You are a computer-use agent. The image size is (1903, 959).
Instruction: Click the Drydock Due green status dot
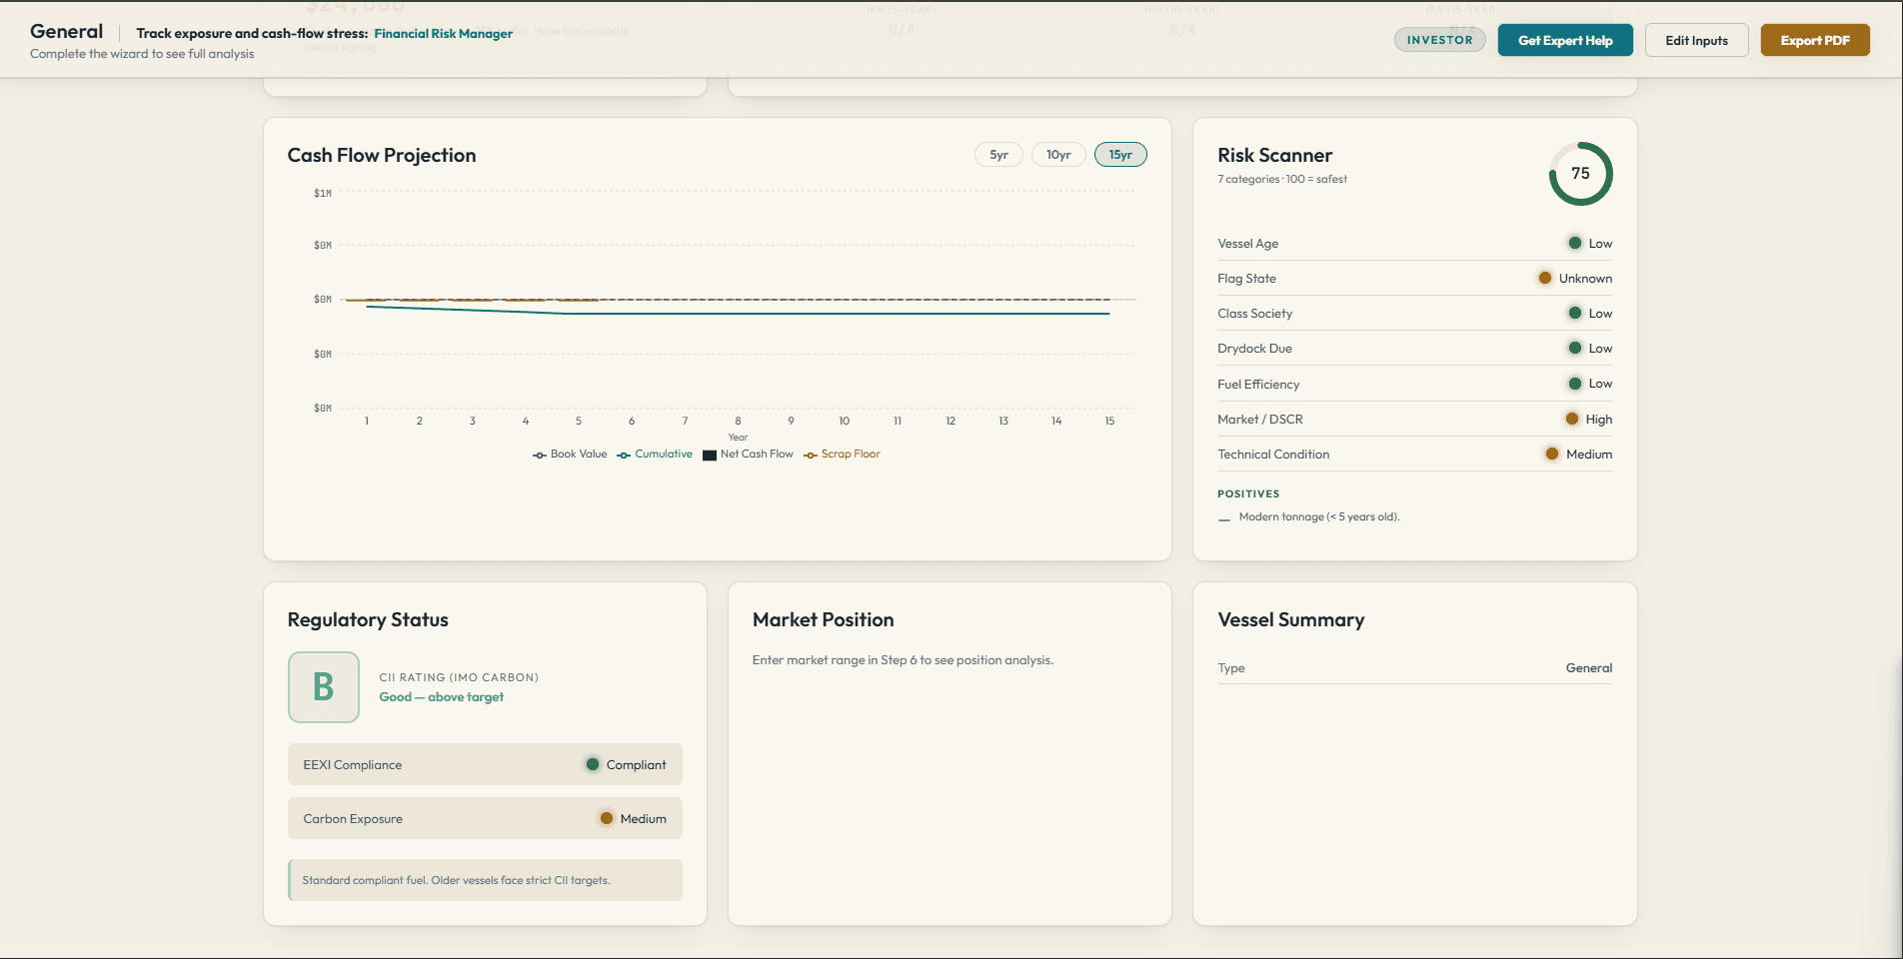click(x=1575, y=348)
